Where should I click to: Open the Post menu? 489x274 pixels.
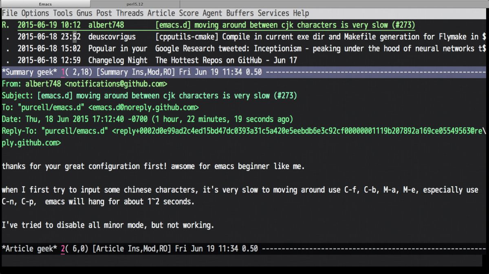pos(104,13)
